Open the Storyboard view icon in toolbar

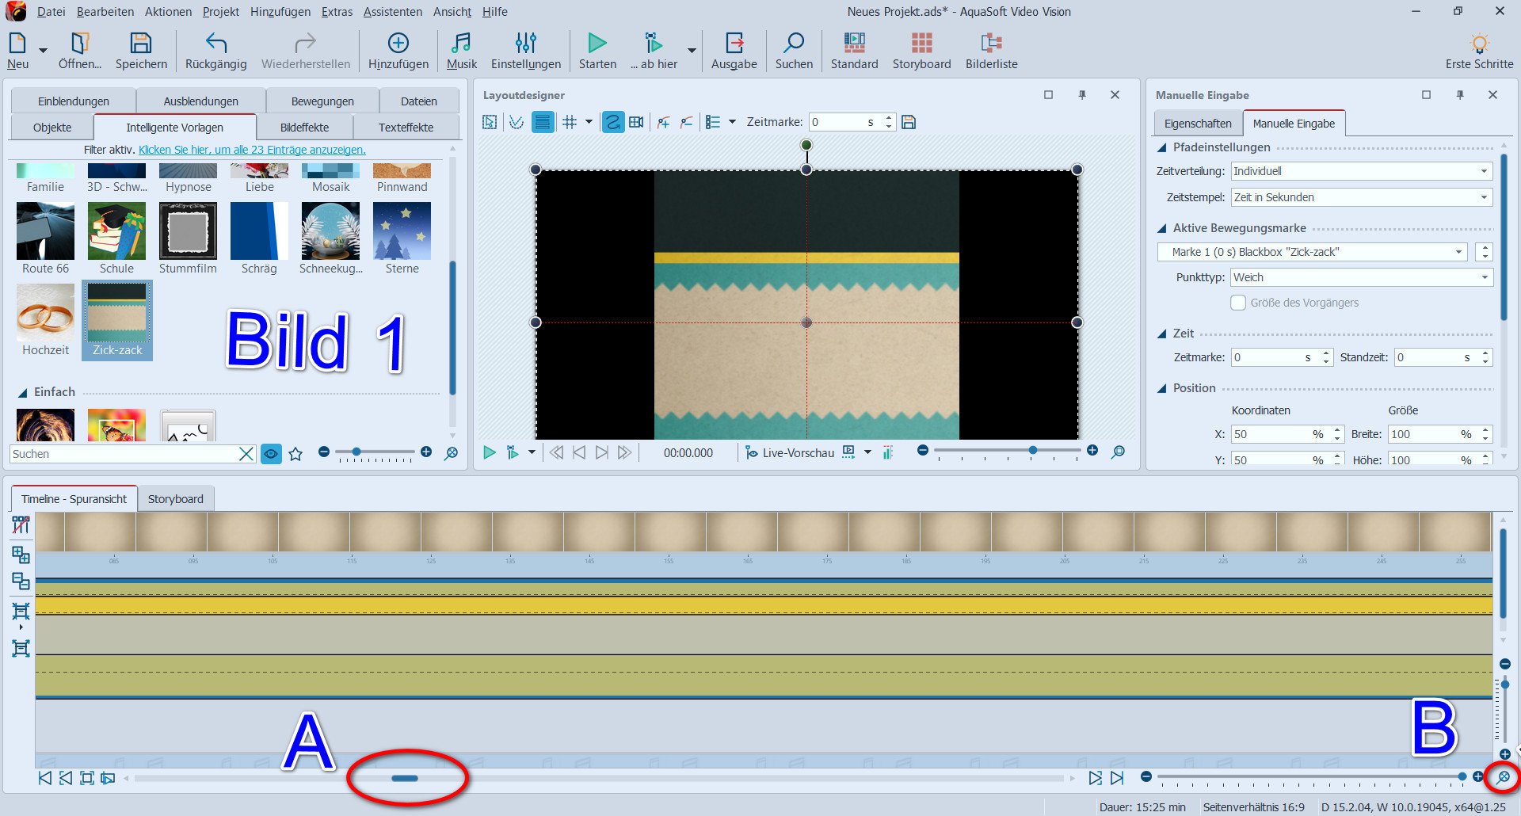921,44
